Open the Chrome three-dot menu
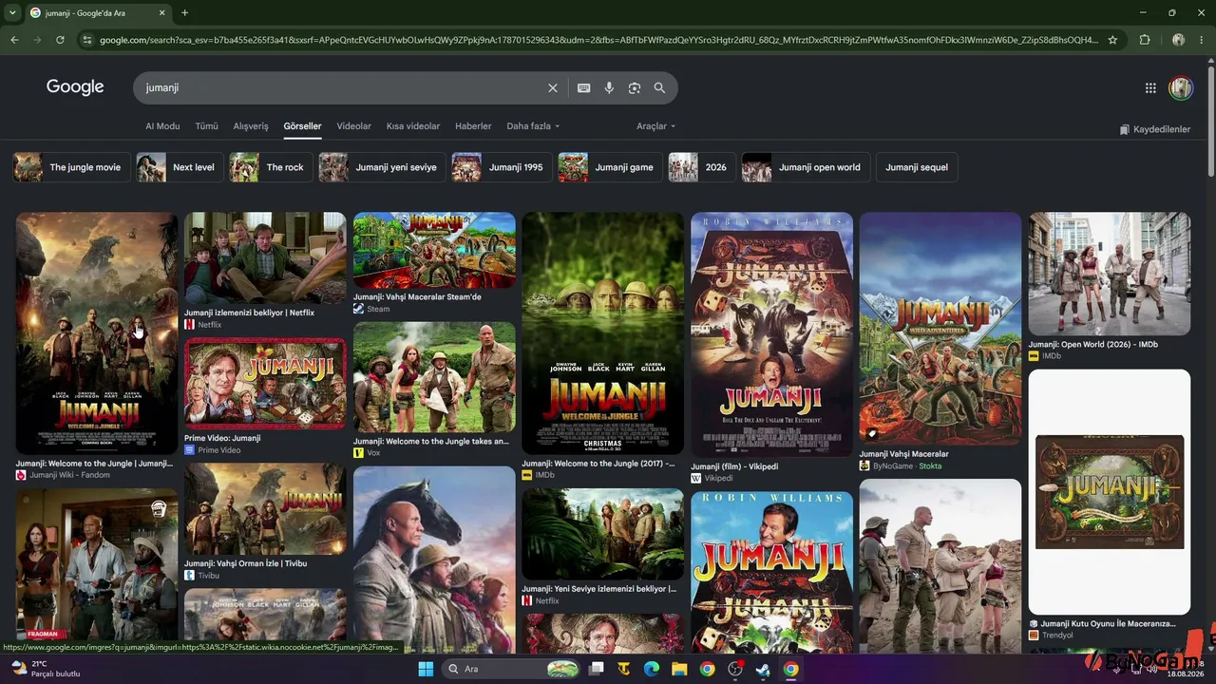The image size is (1216, 684). [1202, 40]
